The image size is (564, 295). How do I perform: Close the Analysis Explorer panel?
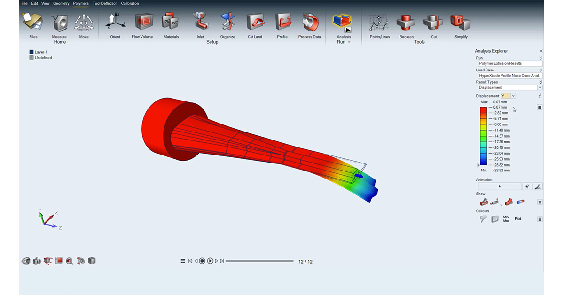tap(541, 51)
